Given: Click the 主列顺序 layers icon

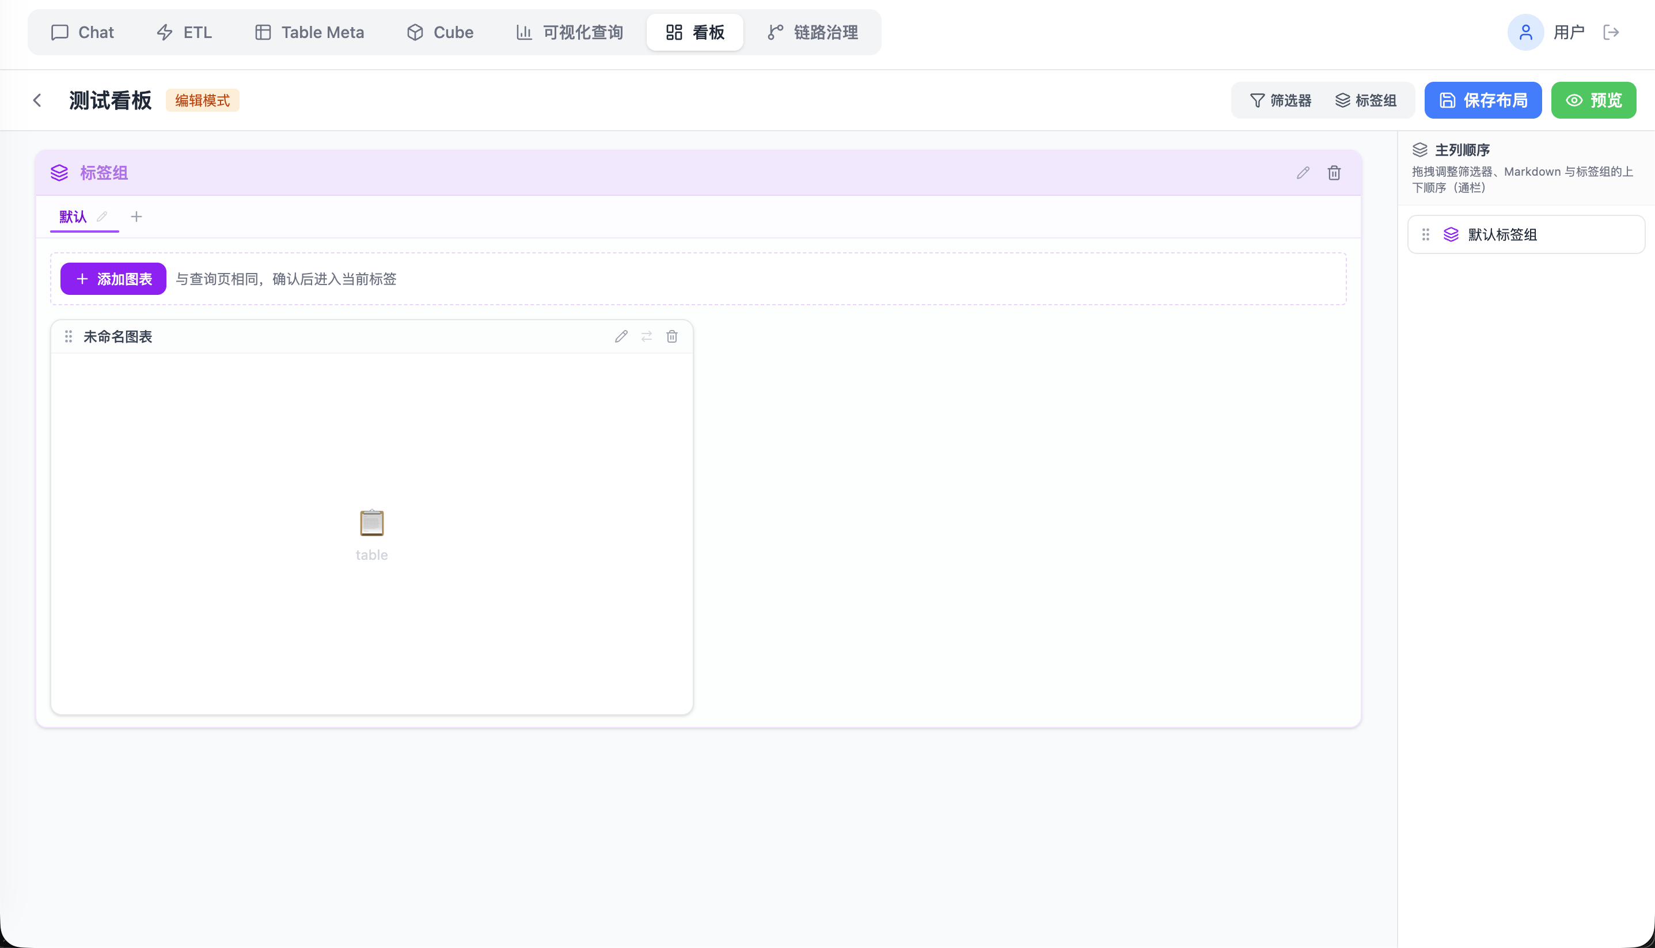Looking at the screenshot, I should coord(1420,150).
